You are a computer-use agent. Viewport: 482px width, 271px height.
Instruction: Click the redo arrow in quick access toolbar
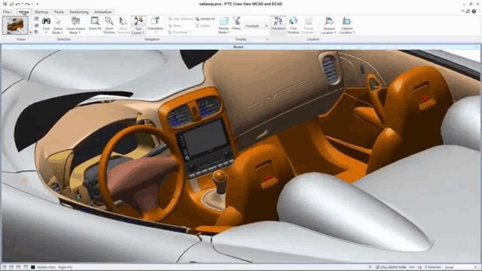pyautogui.click(x=27, y=4)
